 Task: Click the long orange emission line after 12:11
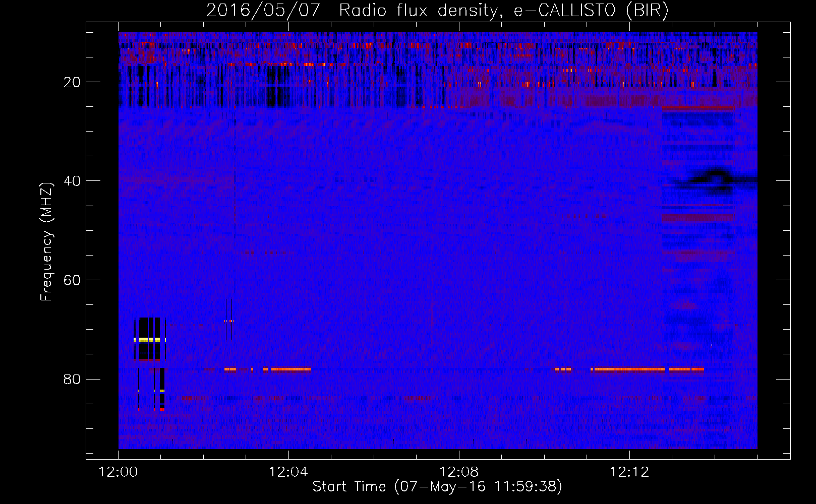click(648, 369)
